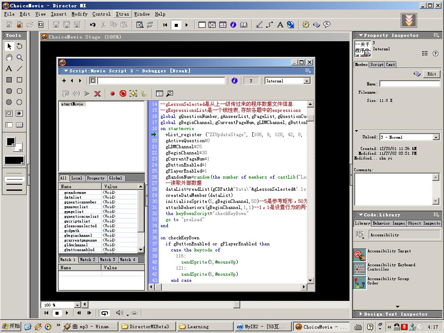Choose the dotted no-line width
Viewport: 444px width, 333px height.
point(14,173)
